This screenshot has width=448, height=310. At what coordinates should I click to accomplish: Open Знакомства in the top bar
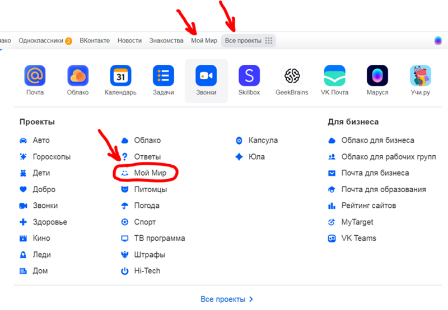(166, 41)
